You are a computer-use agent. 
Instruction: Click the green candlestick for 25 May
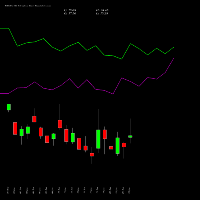point(9,107)
